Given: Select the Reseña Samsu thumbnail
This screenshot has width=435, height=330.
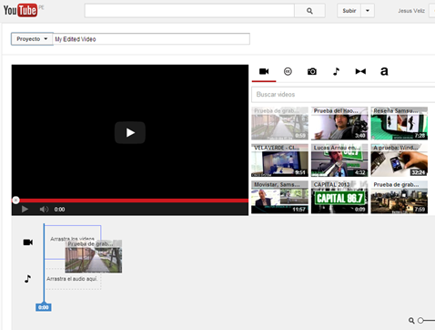Looking at the screenshot, I should (400, 123).
